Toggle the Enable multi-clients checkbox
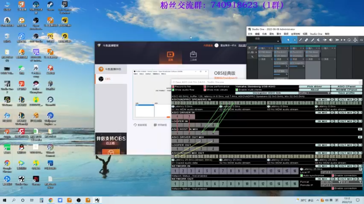 pyautogui.click(x=237, y=90)
